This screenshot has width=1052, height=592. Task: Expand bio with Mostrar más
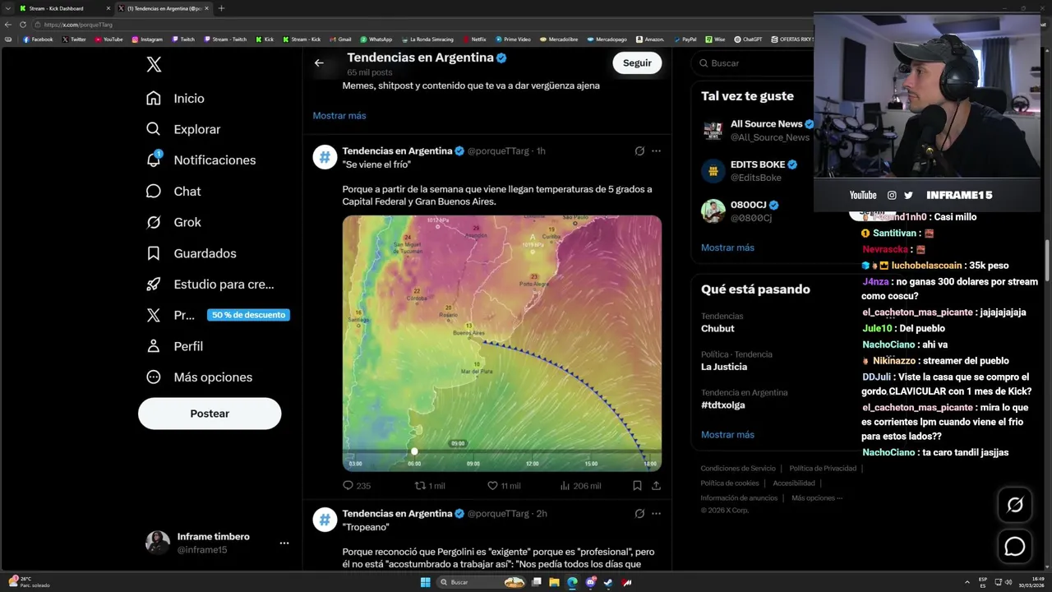tap(339, 116)
